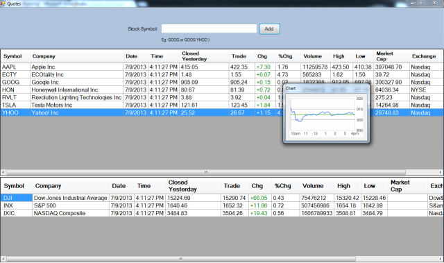Click HON exchange cell NYSE
The height and width of the screenshot is (263, 444).
click(x=426, y=90)
